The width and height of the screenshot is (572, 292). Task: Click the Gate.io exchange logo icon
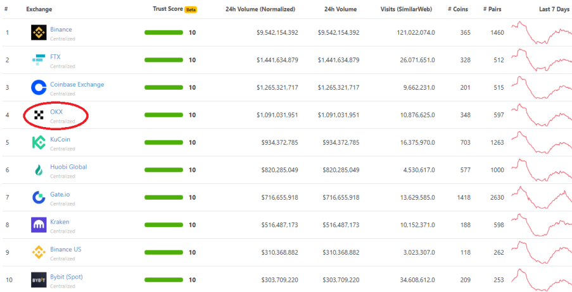39,197
